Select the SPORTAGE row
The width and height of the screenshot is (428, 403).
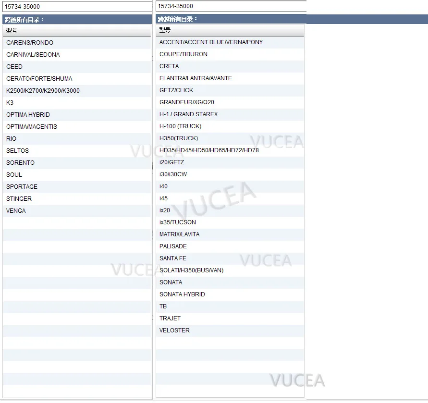[x=77, y=187]
